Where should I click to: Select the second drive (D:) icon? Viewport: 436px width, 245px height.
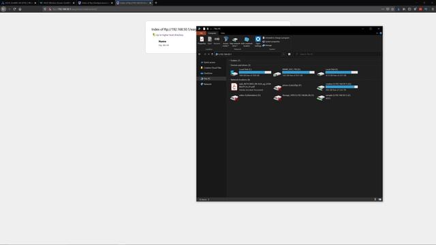click(277, 74)
